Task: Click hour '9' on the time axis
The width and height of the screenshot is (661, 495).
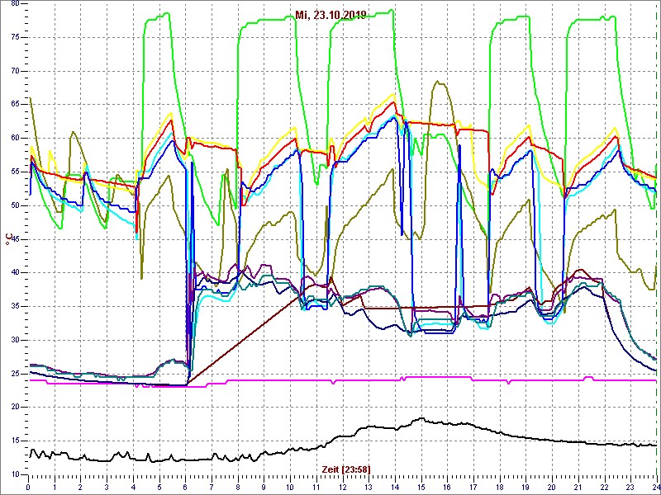Action: click(264, 488)
